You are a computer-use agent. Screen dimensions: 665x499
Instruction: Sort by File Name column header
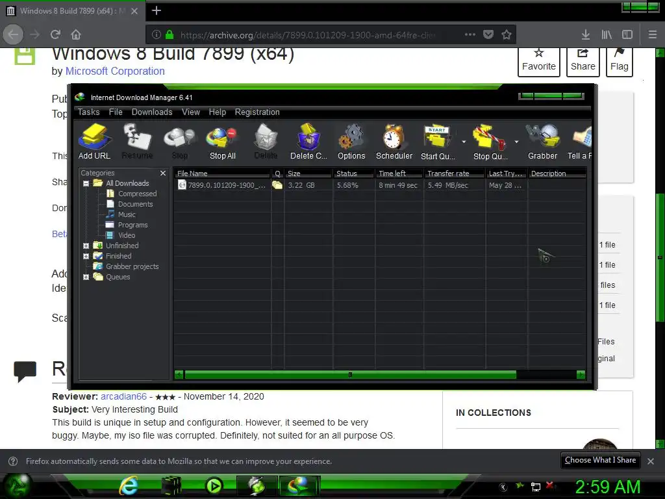[222, 173]
